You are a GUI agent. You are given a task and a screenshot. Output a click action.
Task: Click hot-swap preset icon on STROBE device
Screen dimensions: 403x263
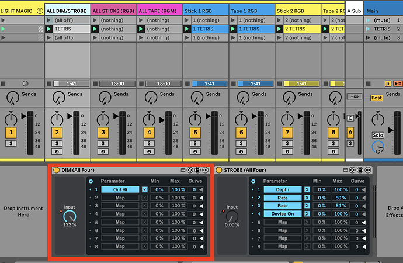tap(352, 170)
